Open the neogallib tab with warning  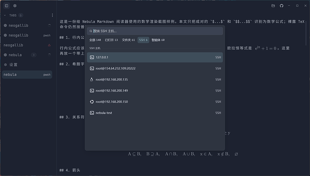pyautogui.click(x=27, y=45)
